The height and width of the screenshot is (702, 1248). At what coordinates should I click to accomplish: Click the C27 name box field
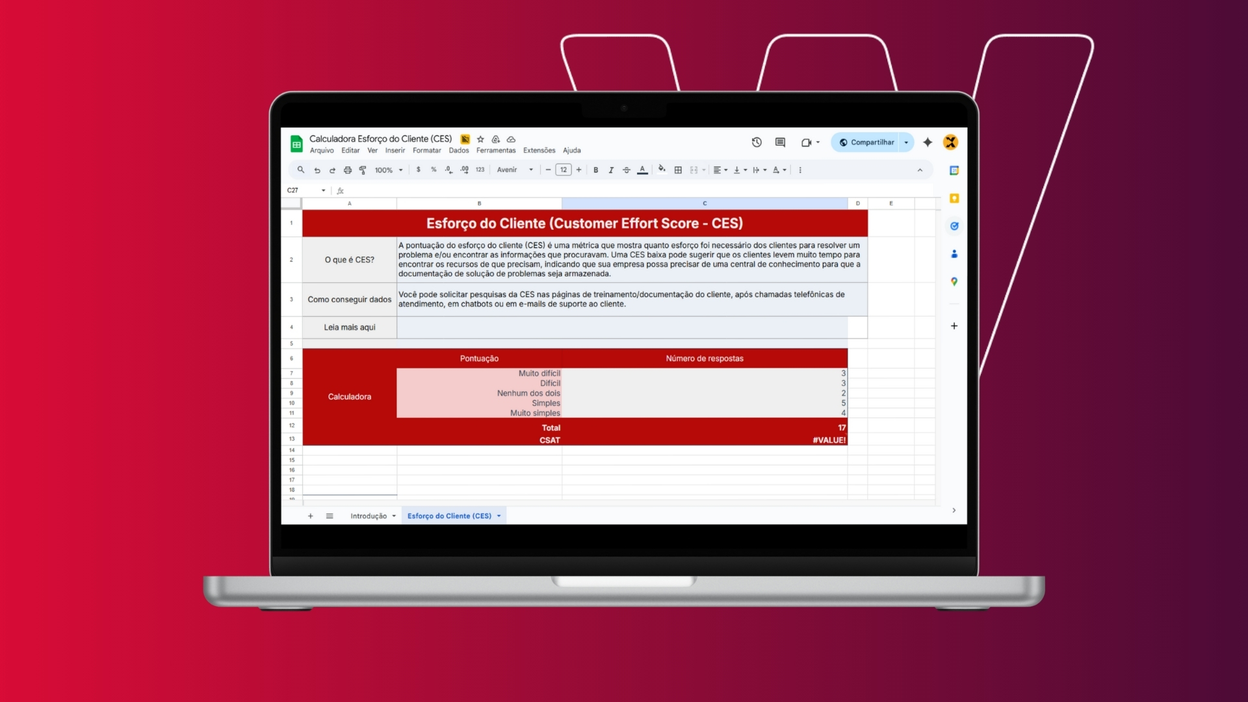[x=302, y=190]
